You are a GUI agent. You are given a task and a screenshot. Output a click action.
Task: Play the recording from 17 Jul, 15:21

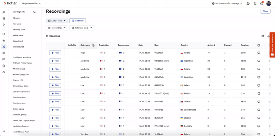55,53
